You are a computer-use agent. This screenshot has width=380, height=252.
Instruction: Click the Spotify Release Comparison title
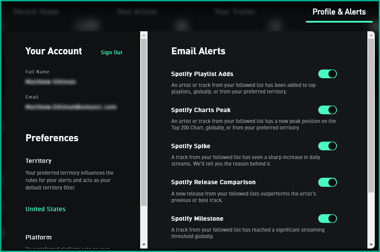point(213,182)
